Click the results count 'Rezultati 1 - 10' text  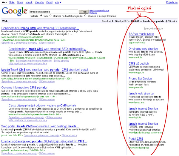tap(109, 21)
